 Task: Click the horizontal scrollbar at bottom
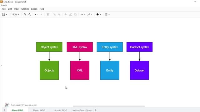(109, 106)
